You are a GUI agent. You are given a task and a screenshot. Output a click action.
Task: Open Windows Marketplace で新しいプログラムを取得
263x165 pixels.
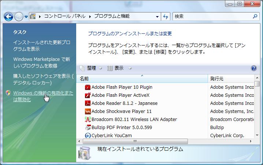(x=42, y=62)
